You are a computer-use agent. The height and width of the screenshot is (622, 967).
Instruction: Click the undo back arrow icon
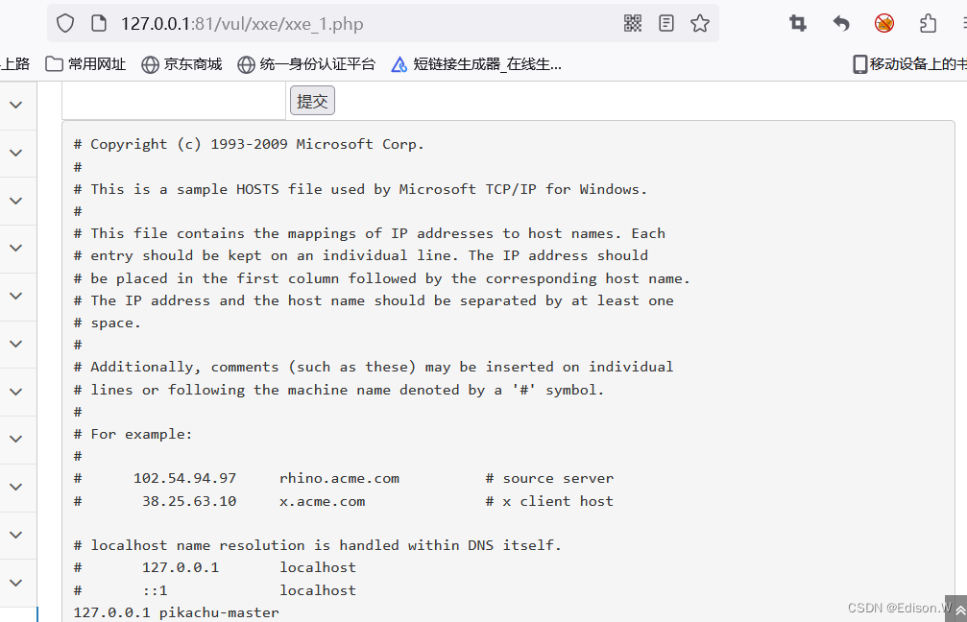[x=841, y=23]
